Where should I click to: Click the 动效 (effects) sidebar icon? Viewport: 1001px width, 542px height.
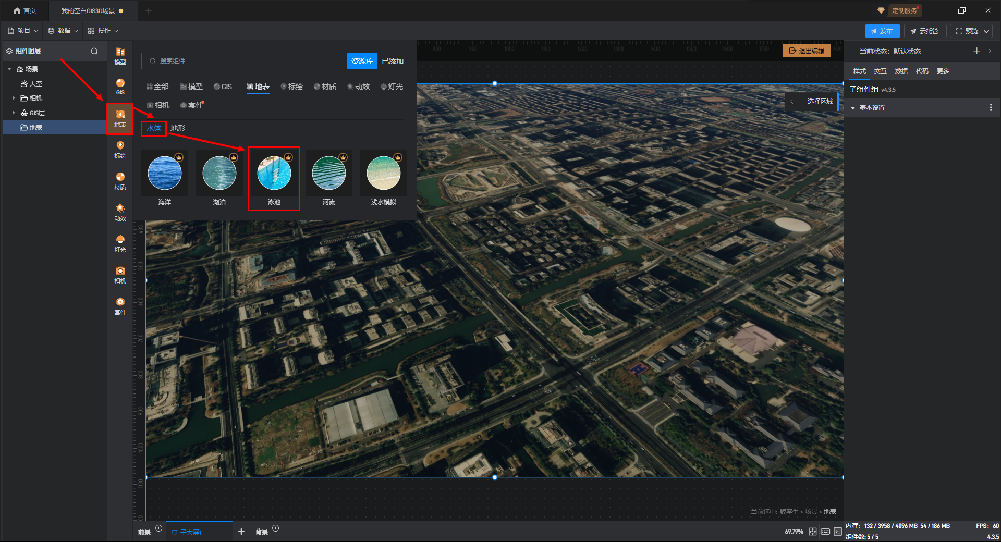(x=120, y=212)
